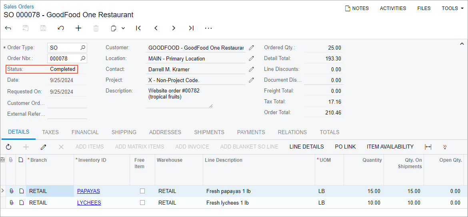The image size is (468, 217).
Task: Jump to the last record
Action: pos(191,28)
